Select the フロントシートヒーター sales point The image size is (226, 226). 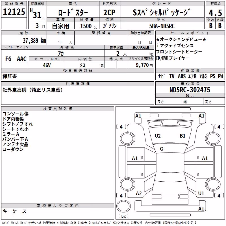tap(179, 52)
